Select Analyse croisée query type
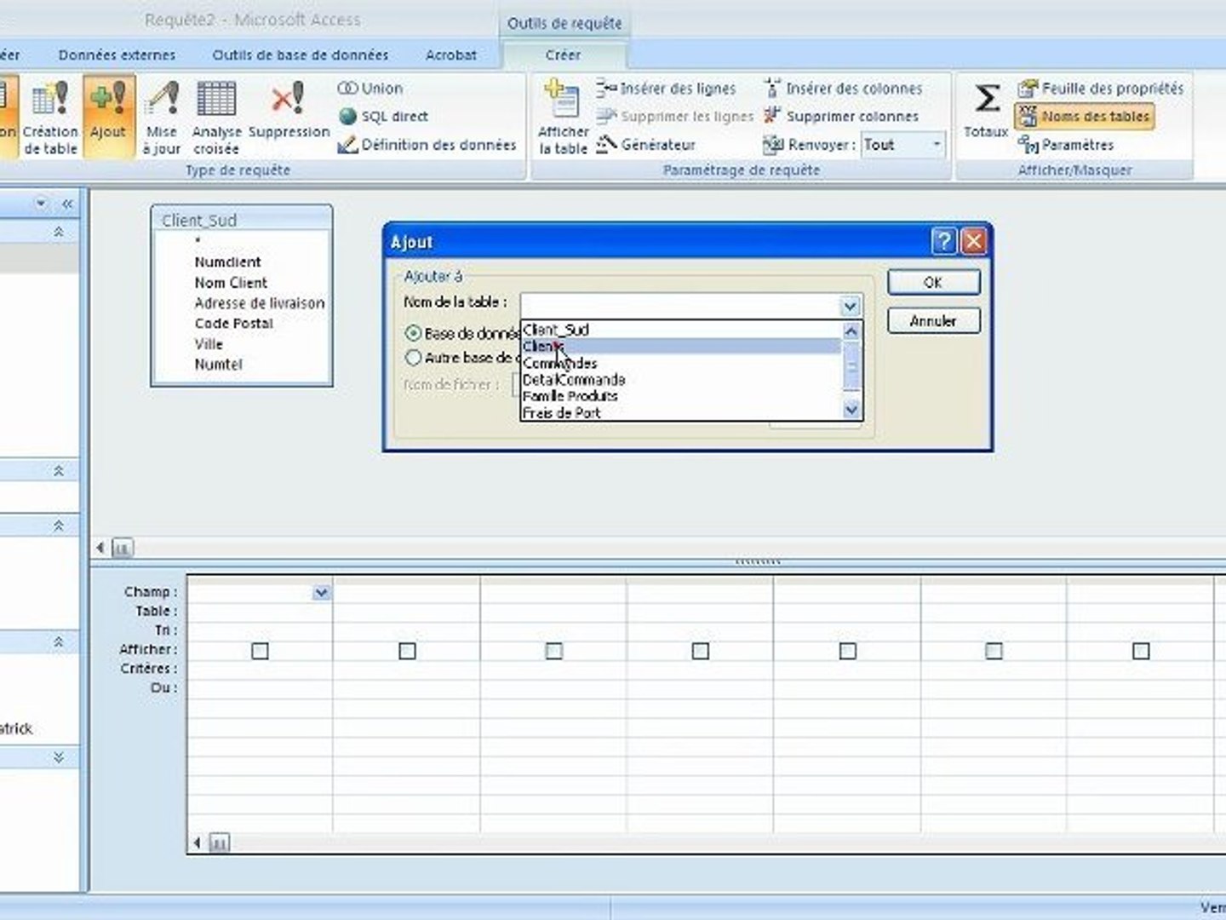 (x=216, y=118)
